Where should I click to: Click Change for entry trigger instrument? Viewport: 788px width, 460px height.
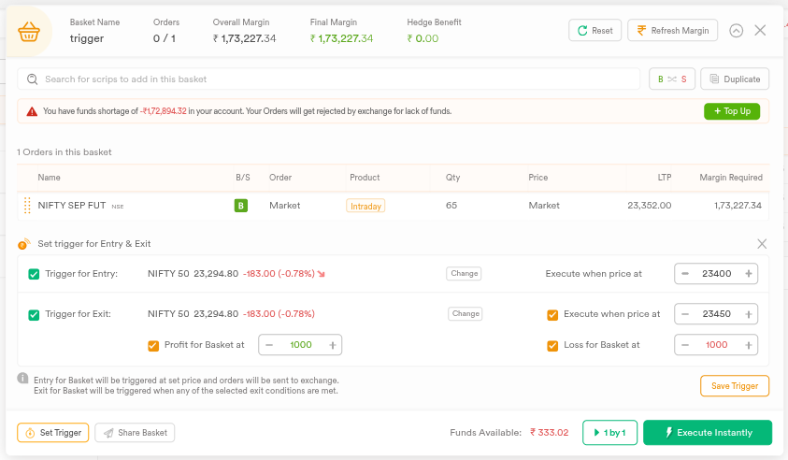point(464,274)
